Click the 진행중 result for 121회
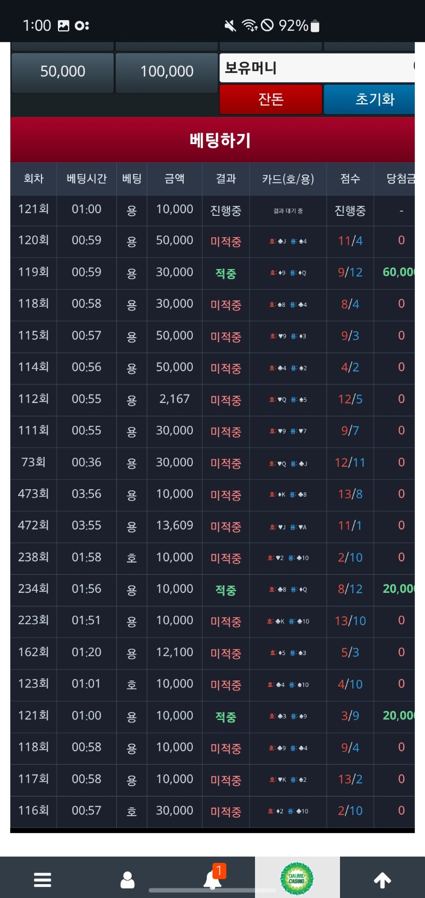Screen dimensions: 425x898 (x=226, y=211)
